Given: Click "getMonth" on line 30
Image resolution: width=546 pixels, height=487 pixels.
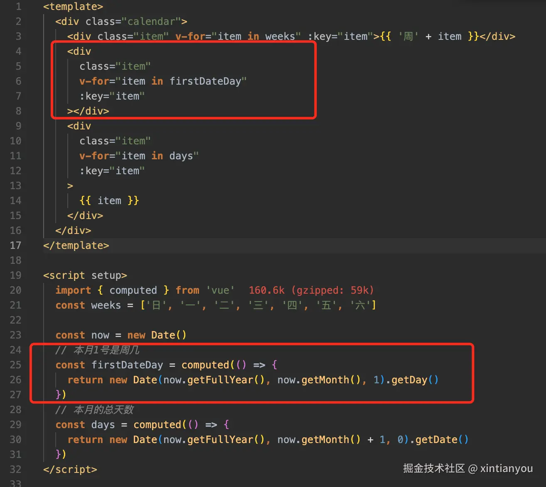Looking at the screenshot, I should click(325, 440).
